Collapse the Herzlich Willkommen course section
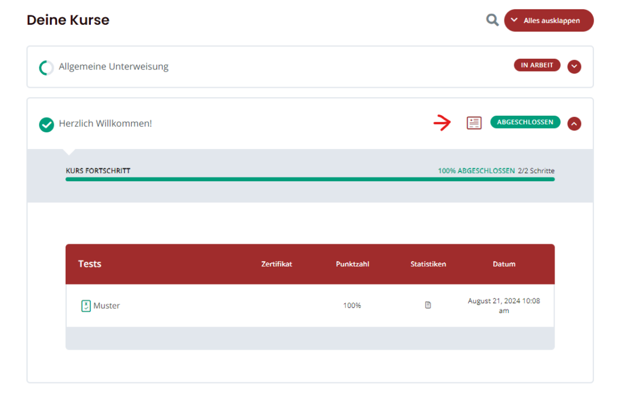The image size is (633, 404). (574, 124)
